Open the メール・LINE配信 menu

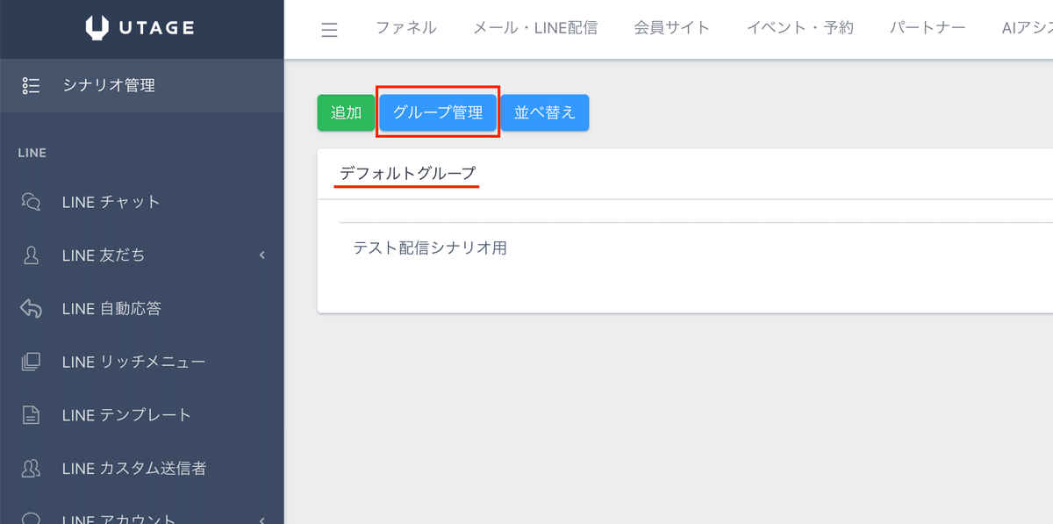pyautogui.click(x=535, y=27)
